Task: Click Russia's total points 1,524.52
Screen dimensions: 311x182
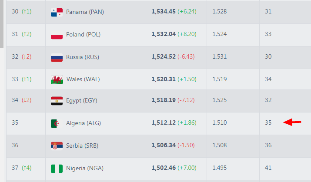Action: tap(164, 57)
